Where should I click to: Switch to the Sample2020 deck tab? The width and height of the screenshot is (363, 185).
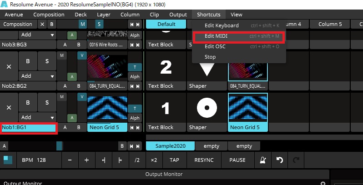pyautogui.click(x=171, y=146)
